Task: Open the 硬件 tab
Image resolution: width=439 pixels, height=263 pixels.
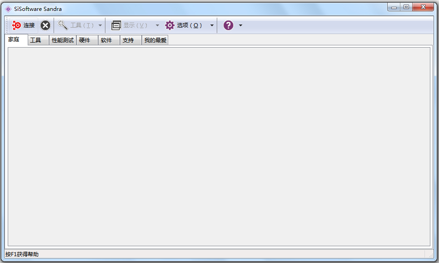Action: coord(86,40)
